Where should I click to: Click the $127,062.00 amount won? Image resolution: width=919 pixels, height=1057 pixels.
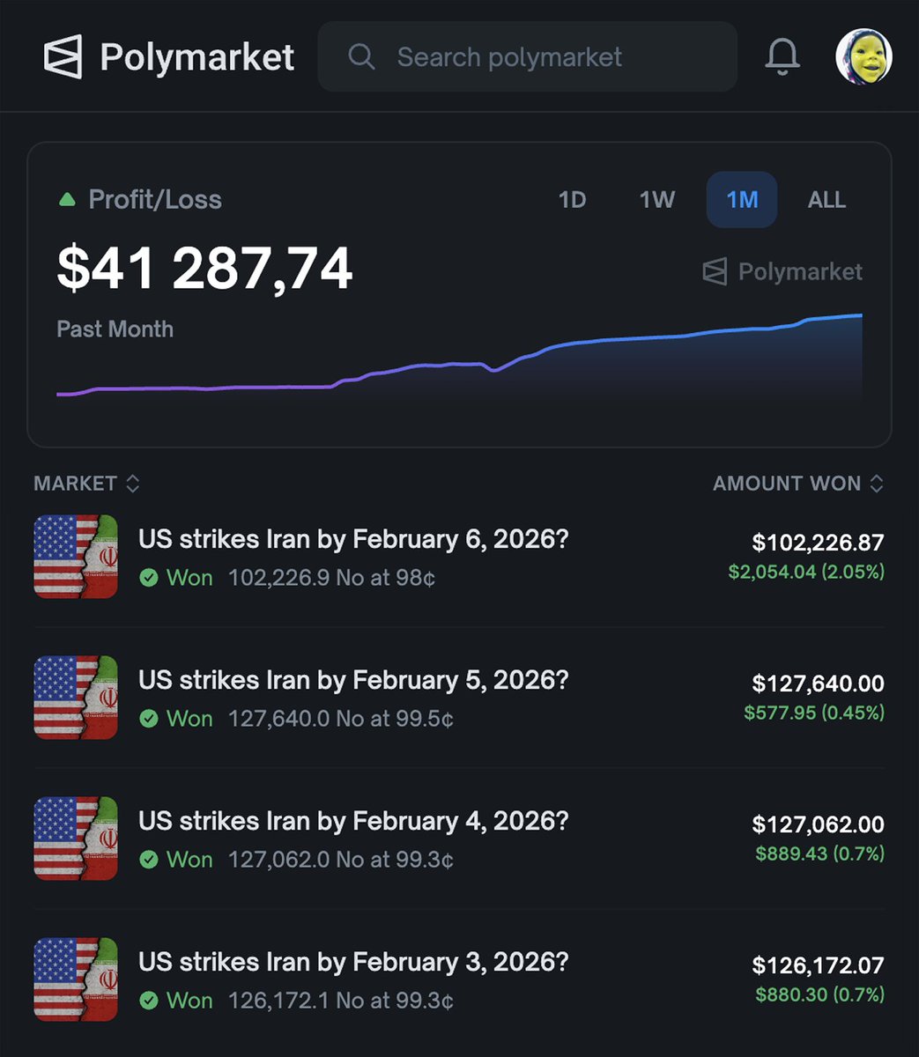click(x=818, y=824)
